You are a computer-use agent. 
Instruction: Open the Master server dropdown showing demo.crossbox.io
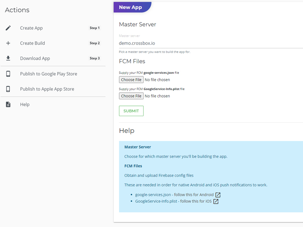211,43
